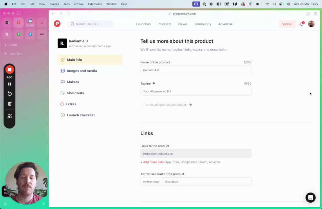Click the open source info tooltip icon
322x209 pixels.
(191, 105)
